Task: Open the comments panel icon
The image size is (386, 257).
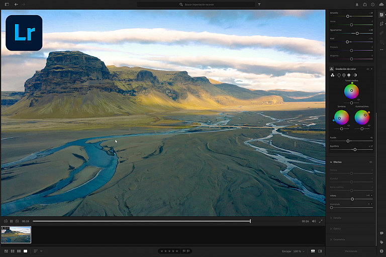Action: pos(381,233)
